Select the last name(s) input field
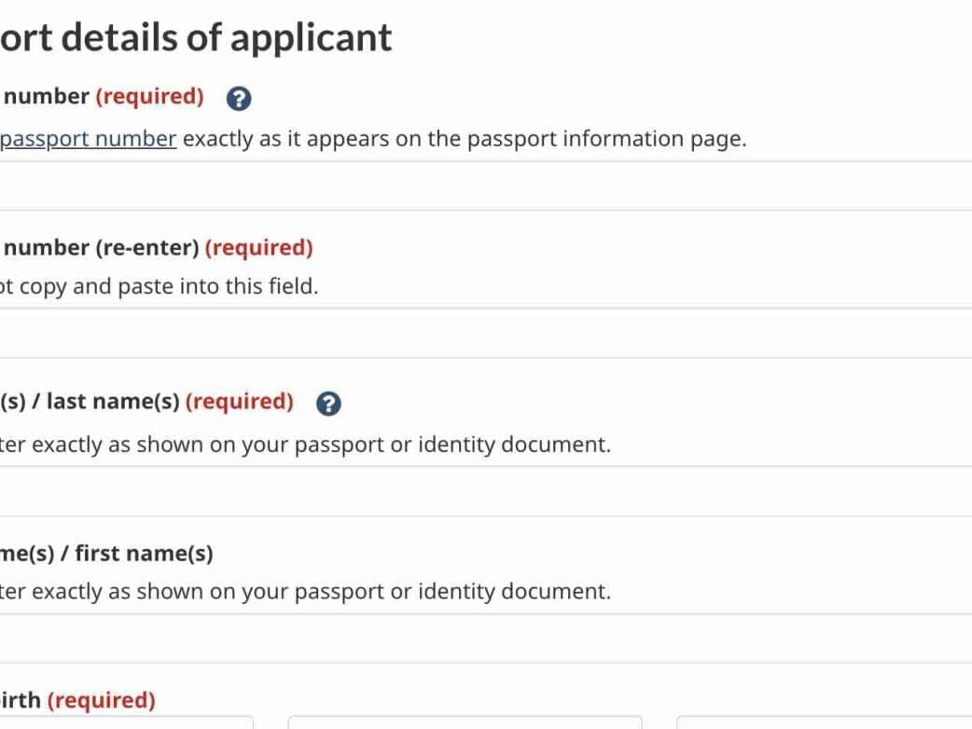This screenshot has width=972, height=729. click(x=485, y=491)
